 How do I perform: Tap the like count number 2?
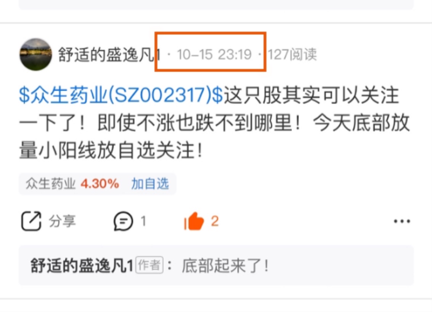pos(215,221)
